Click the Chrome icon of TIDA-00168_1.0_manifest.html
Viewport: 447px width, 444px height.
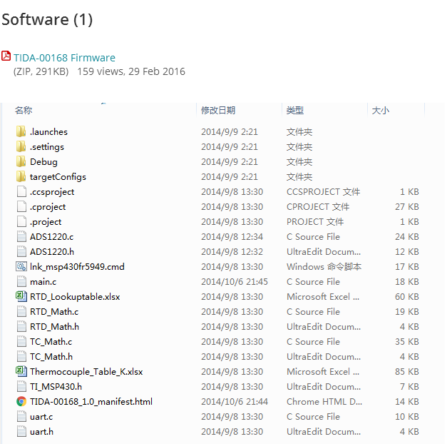[21, 401]
